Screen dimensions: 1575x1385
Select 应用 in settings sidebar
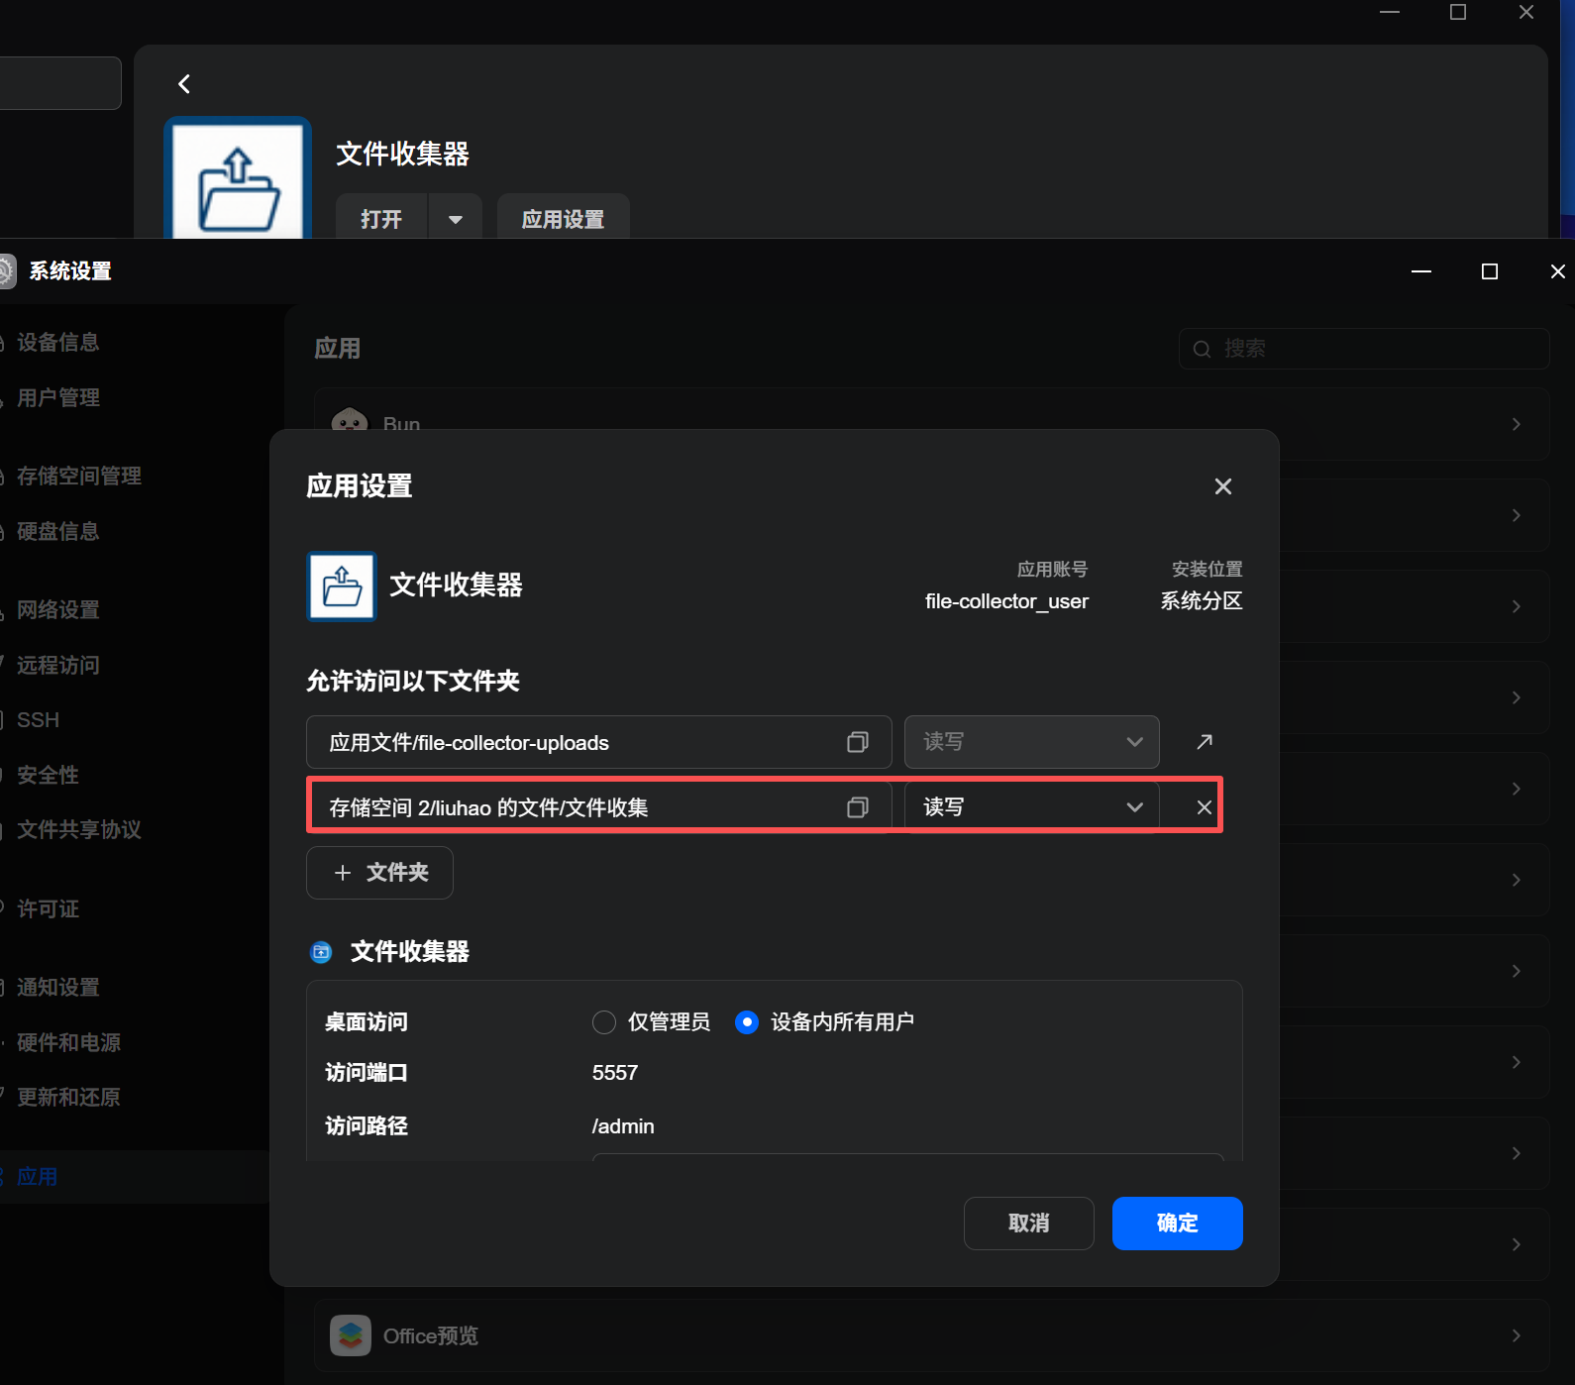pyautogui.click(x=38, y=1177)
